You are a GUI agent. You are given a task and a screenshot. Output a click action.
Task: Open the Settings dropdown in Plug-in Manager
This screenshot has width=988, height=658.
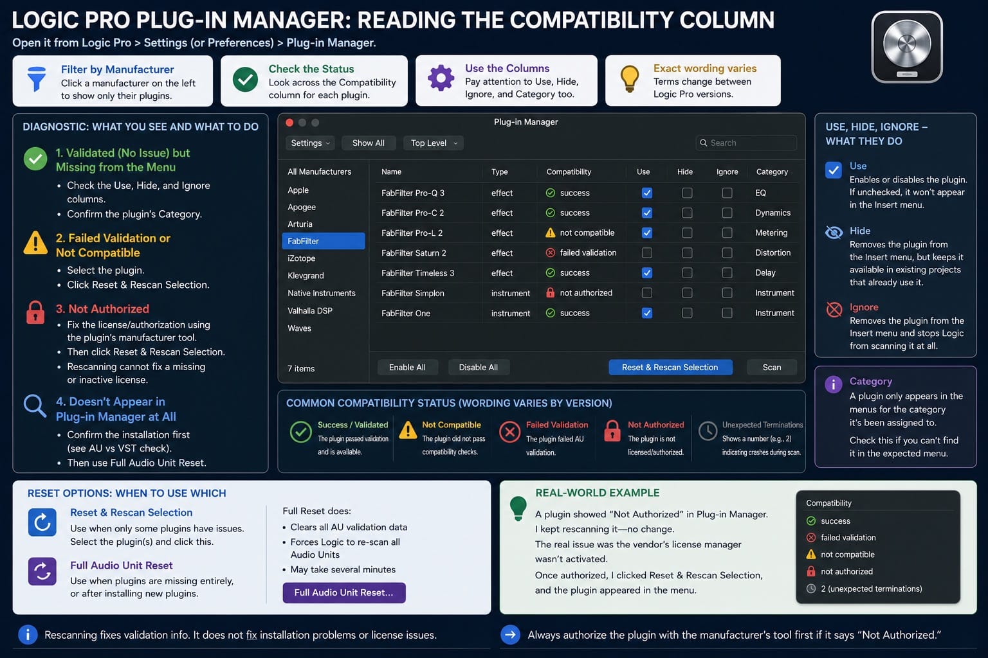click(x=310, y=143)
